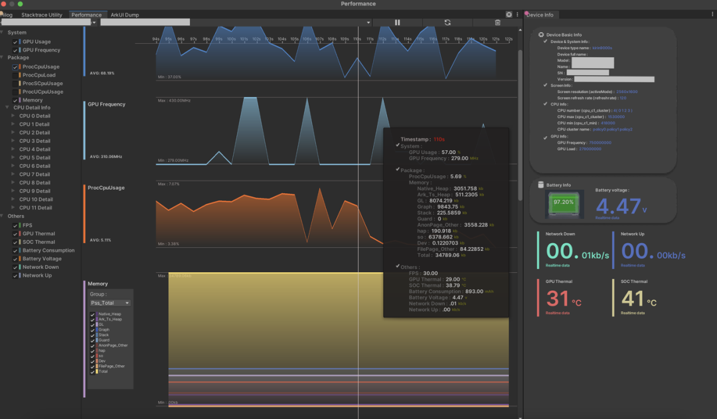Viewport: 717px width, 419px height.
Task: Open the Performance panel settings gear
Action: 509,14
